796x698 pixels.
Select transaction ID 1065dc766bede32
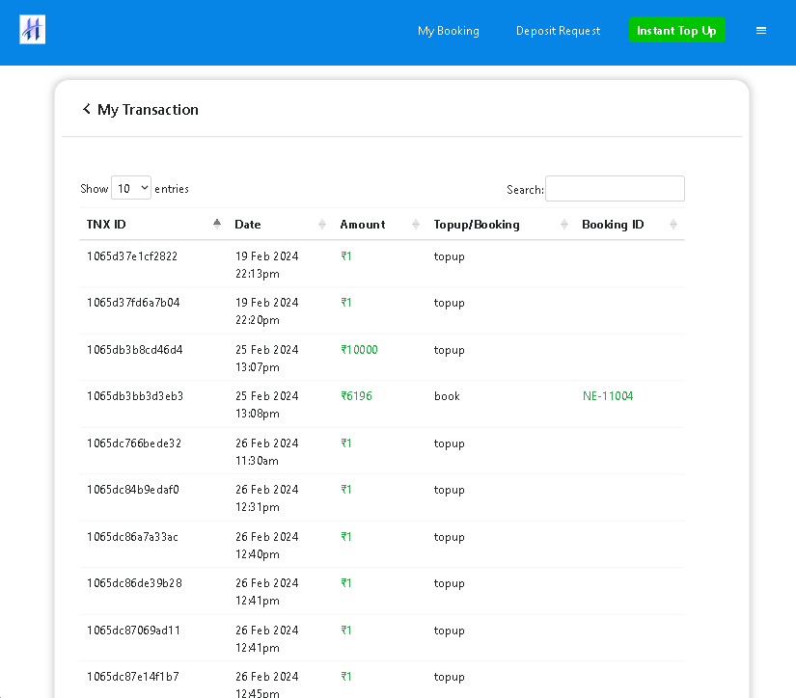[x=134, y=443]
